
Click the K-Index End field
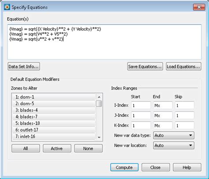(163, 126)
